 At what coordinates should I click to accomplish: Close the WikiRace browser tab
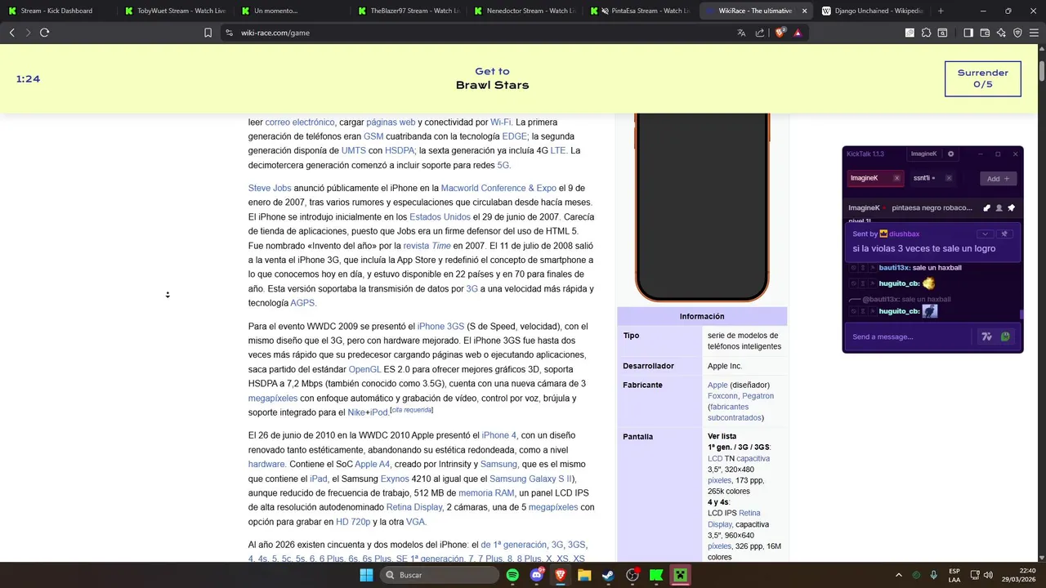click(x=804, y=11)
